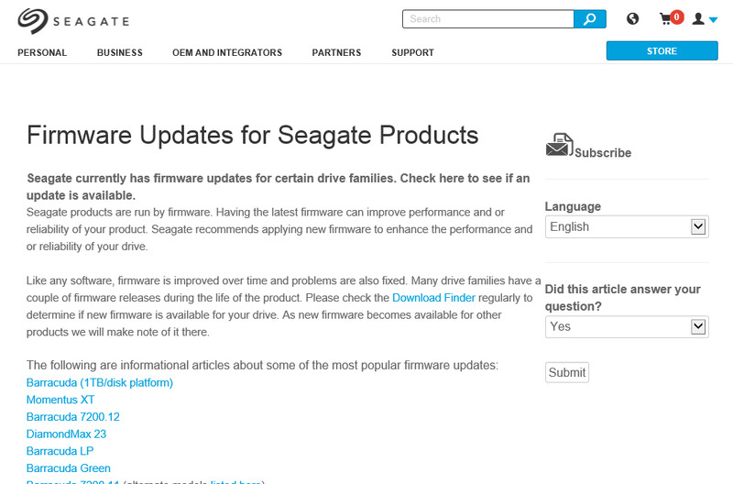Open the Barracuda Green link
733x484 pixels.
(x=69, y=467)
